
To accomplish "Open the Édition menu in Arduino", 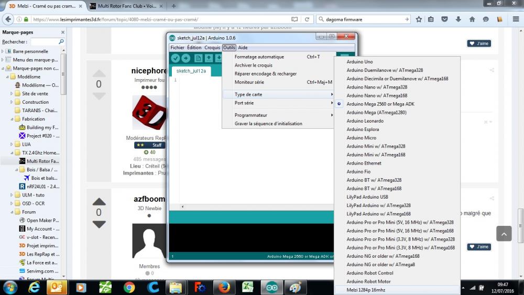I will [x=194, y=48].
